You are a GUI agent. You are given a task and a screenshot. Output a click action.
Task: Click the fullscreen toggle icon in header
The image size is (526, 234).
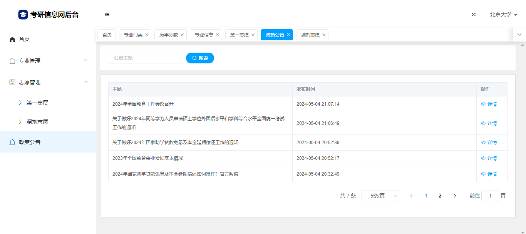[x=474, y=15]
